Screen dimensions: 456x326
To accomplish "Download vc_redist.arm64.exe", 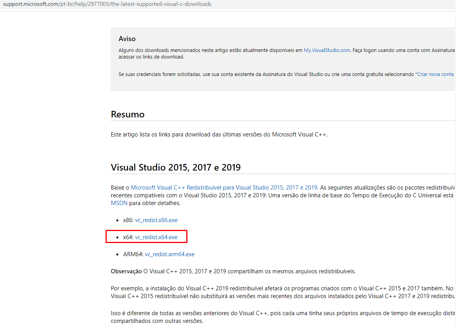I will coord(170,255).
